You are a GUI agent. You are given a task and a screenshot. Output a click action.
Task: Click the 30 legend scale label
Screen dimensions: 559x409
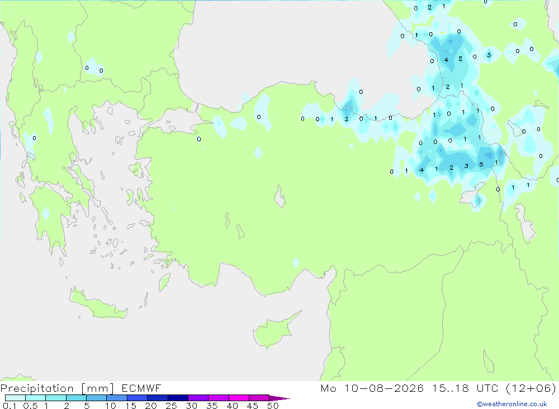tap(191, 406)
